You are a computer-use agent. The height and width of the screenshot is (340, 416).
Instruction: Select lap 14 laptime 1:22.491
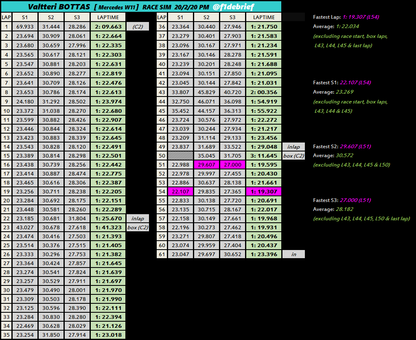[108, 147]
